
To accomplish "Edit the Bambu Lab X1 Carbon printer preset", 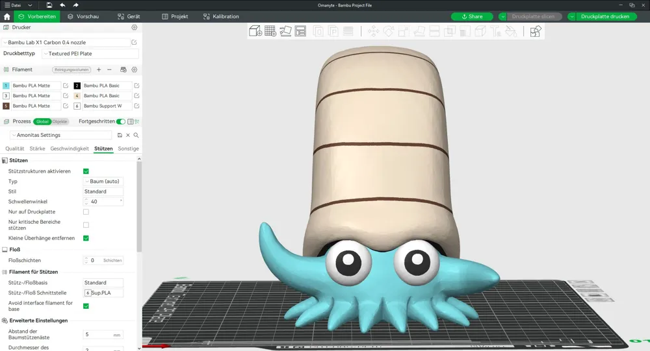I will click(134, 42).
